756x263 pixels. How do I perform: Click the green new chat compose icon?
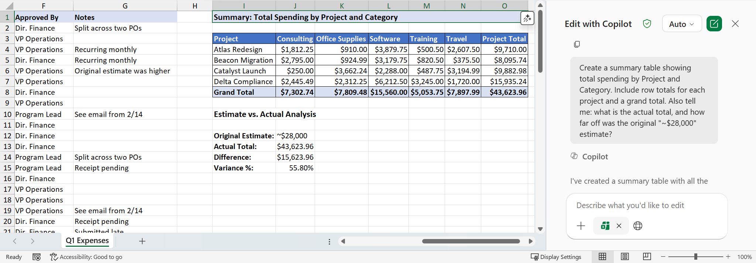tap(714, 24)
